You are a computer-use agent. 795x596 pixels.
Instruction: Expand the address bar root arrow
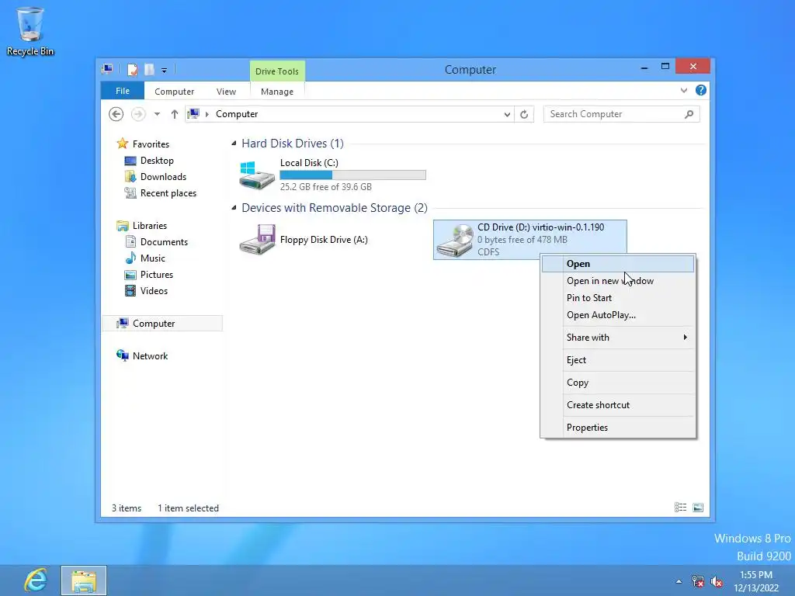point(207,115)
